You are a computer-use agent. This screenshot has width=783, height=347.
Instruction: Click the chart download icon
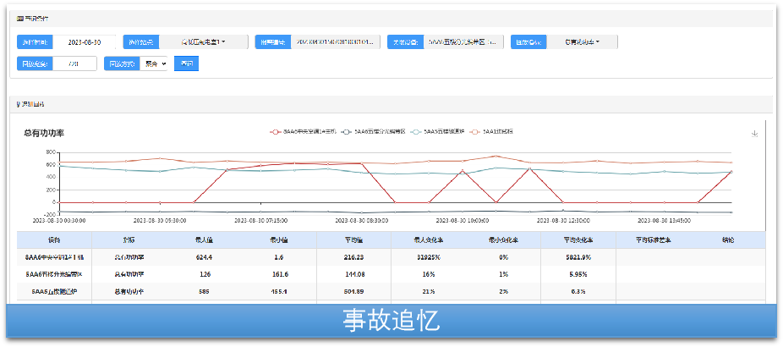click(x=754, y=133)
